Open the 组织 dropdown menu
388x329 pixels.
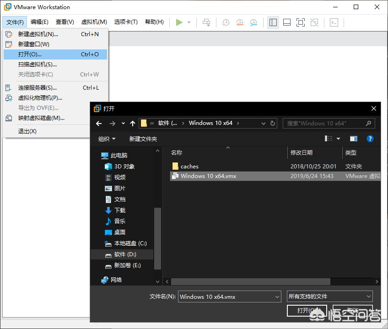pos(107,139)
